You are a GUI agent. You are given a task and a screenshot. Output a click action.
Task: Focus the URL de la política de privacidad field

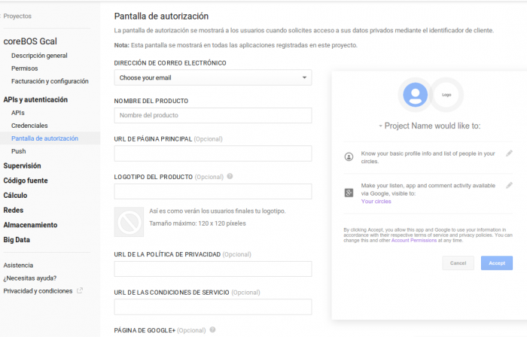pyautogui.click(x=212, y=269)
